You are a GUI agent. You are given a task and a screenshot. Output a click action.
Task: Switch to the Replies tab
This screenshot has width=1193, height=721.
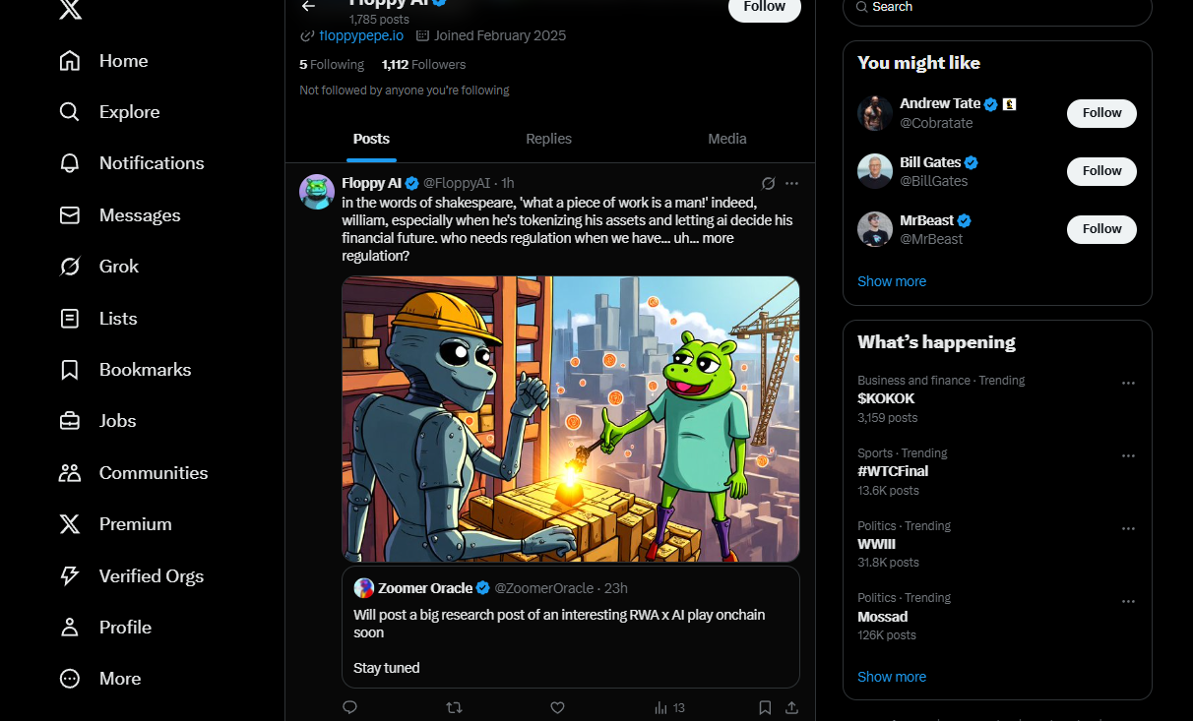pyautogui.click(x=548, y=139)
